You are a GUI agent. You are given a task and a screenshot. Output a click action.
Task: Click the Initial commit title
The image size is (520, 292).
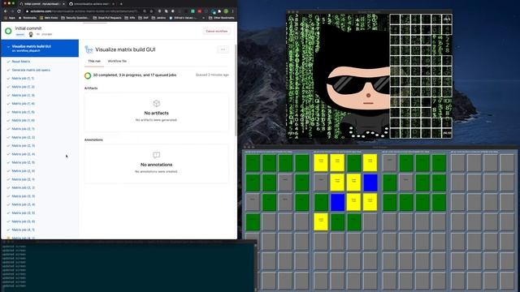[28, 28]
